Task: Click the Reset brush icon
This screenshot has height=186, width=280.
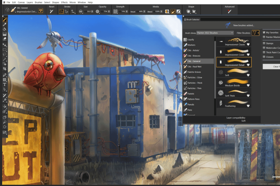Action: (51, 11)
